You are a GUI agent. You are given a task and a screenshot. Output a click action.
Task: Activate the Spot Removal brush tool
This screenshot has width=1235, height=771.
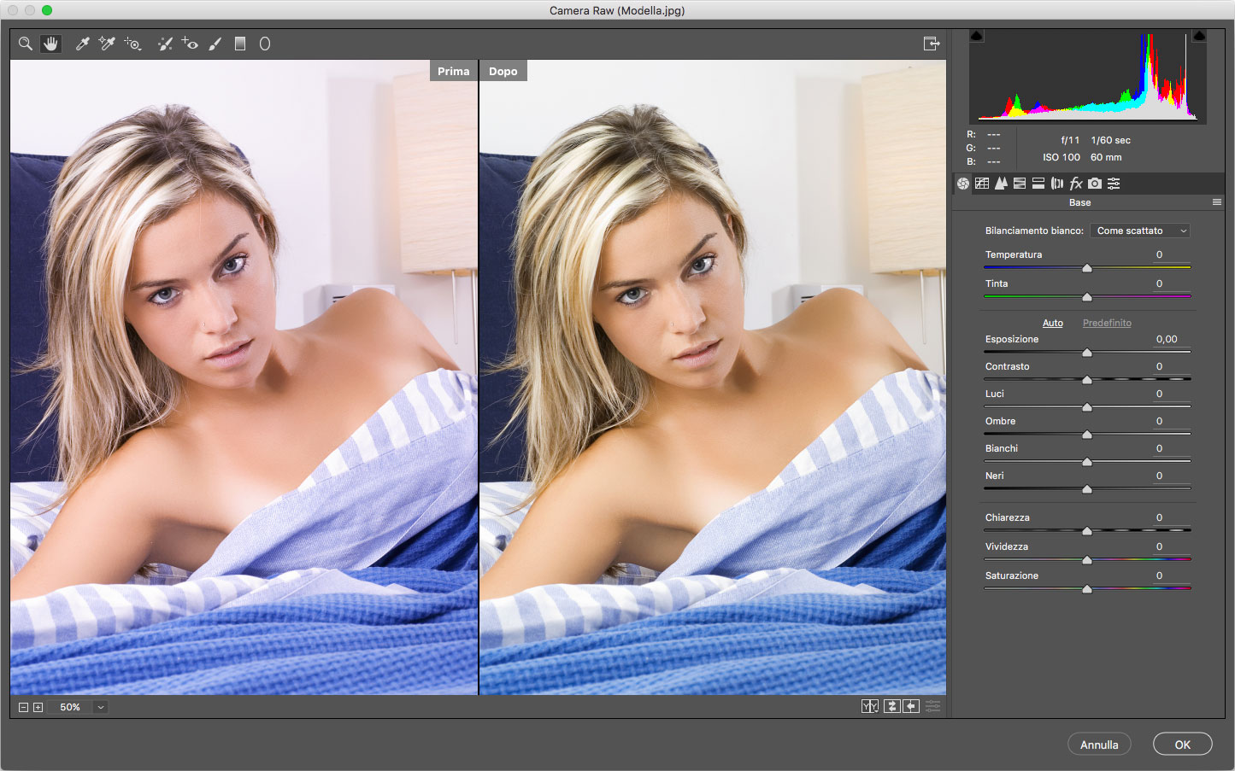point(165,44)
